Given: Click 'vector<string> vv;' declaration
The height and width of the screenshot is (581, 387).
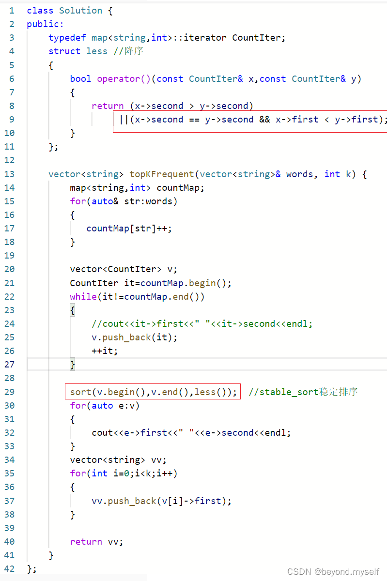Looking at the screenshot, I should point(118,459).
